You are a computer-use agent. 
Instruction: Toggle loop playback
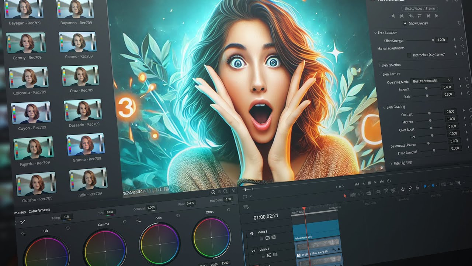[x=389, y=181]
